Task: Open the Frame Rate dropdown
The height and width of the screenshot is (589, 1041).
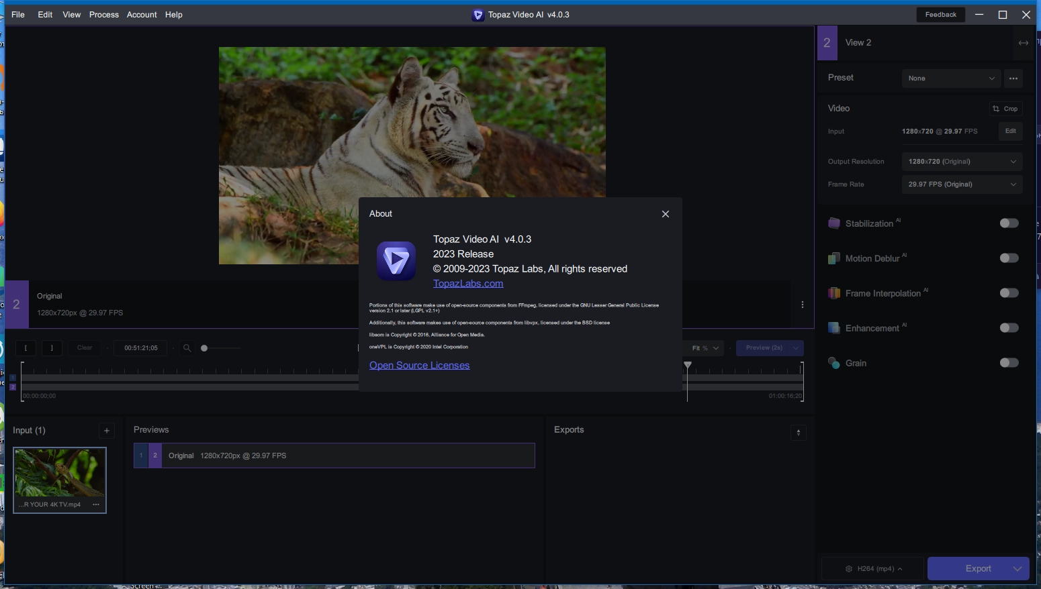Action: [961, 184]
